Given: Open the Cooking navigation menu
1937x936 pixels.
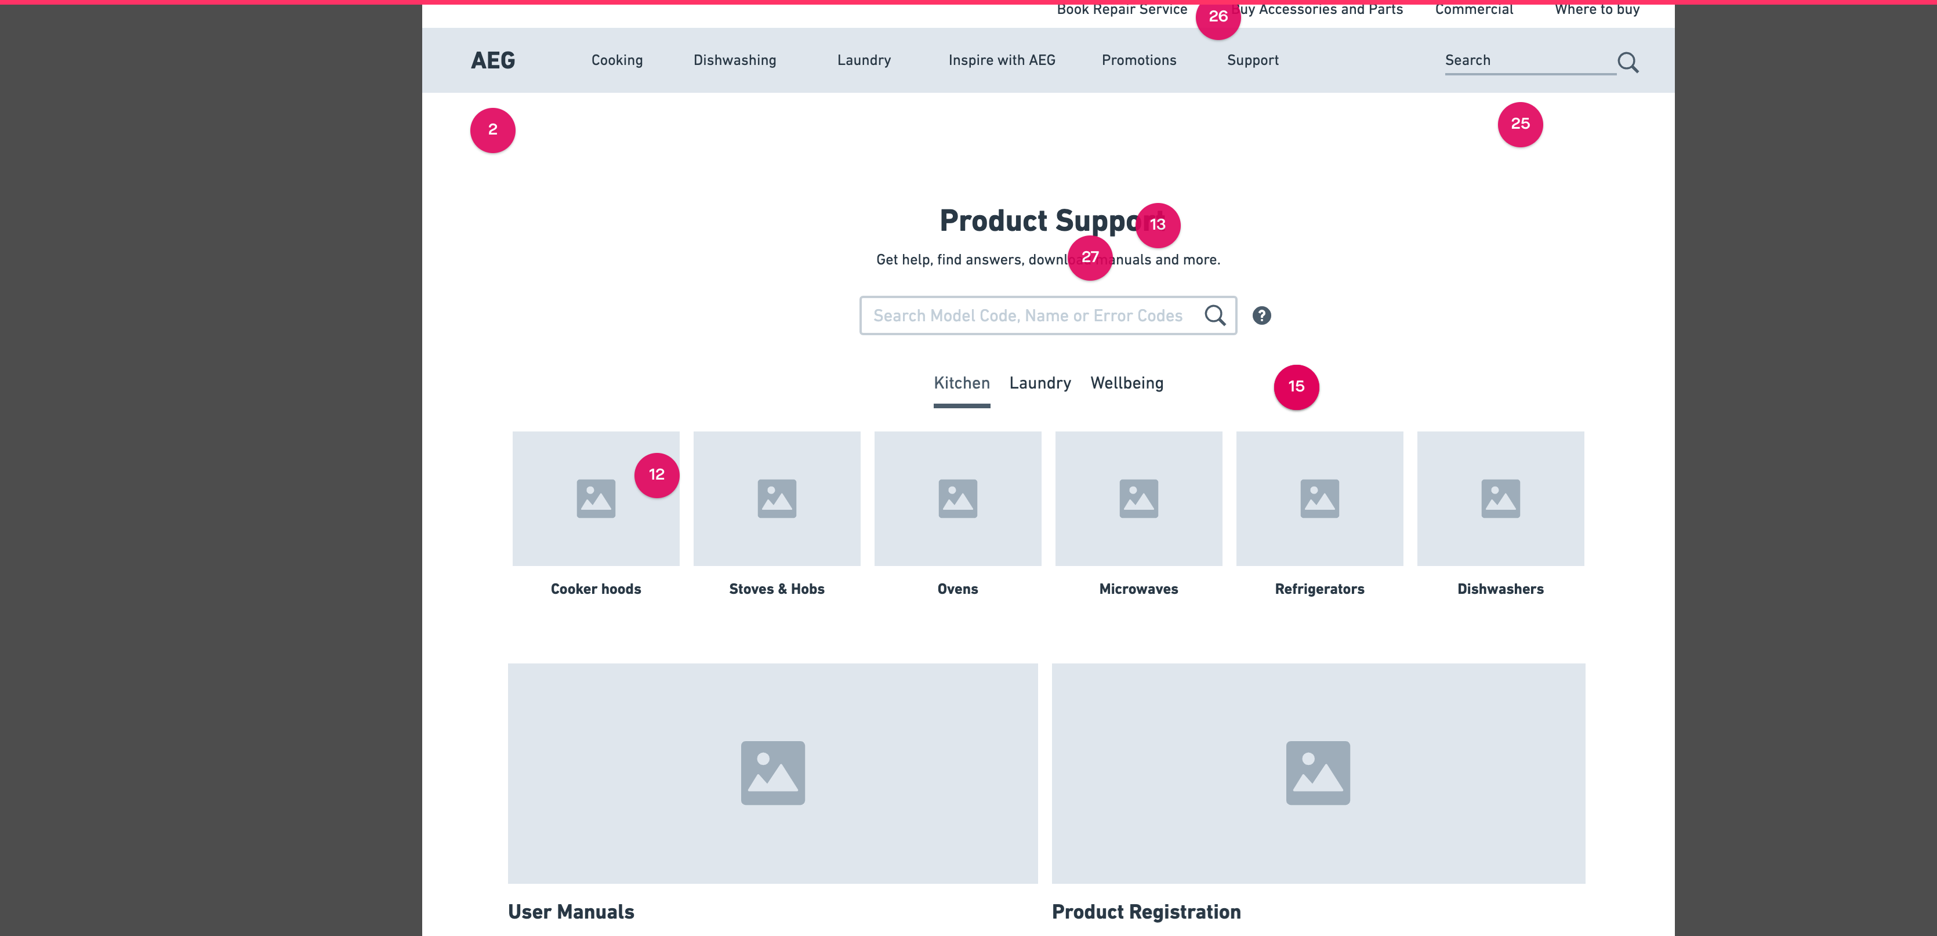Looking at the screenshot, I should [x=616, y=60].
